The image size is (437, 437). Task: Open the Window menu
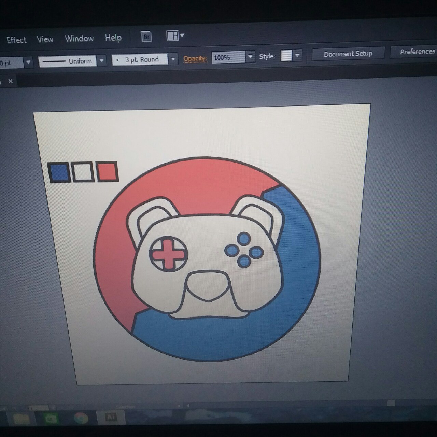coord(79,38)
